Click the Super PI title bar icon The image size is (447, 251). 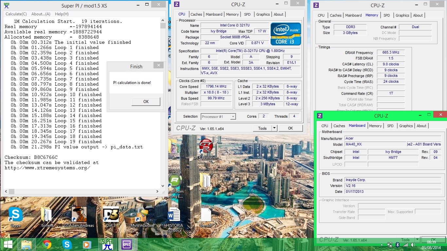[6, 5]
